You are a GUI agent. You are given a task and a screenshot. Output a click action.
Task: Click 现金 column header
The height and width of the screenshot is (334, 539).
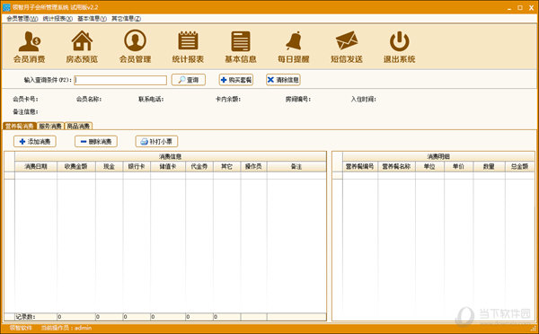(x=110, y=166)
